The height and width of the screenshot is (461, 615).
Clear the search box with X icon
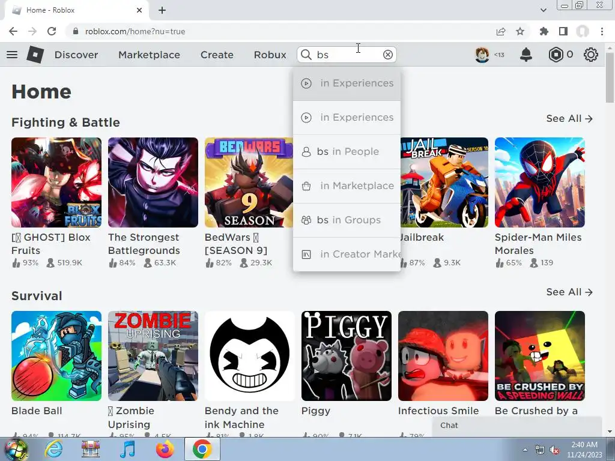[387, 55]
